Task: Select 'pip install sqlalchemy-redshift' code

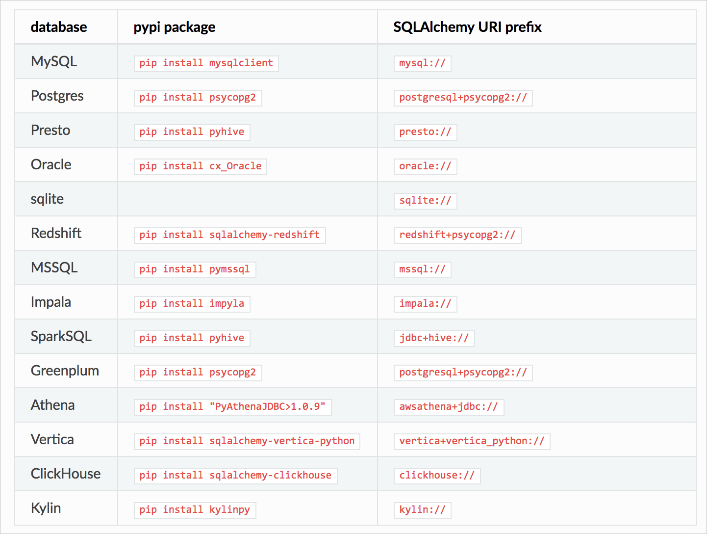Action: coord(229,235)
